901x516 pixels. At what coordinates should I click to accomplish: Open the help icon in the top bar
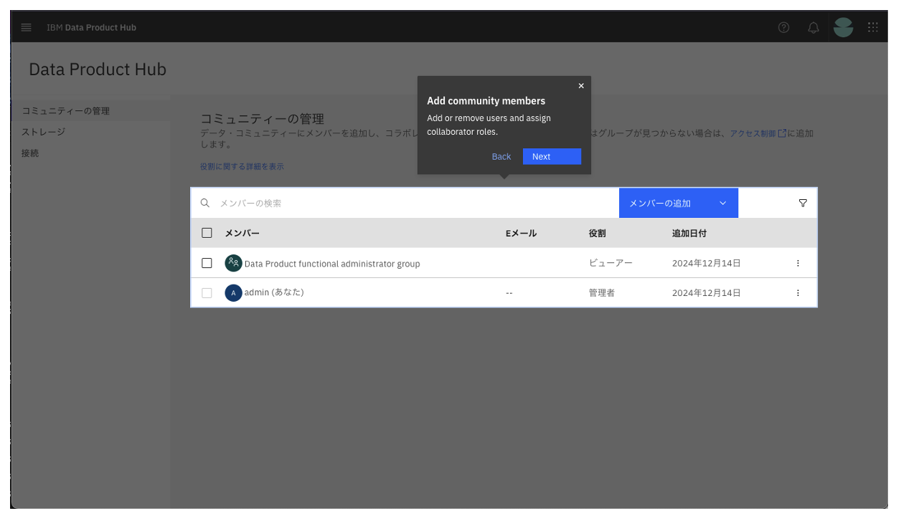point(783,27)
